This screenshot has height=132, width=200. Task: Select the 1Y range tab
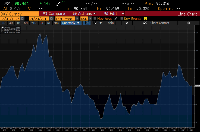[x=42, y=23]
